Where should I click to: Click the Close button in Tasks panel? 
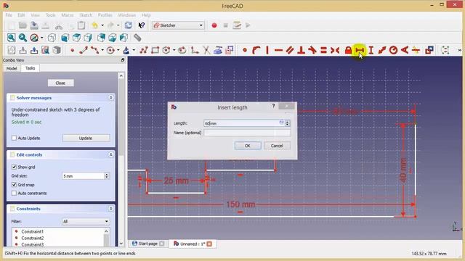pos(60,83)
